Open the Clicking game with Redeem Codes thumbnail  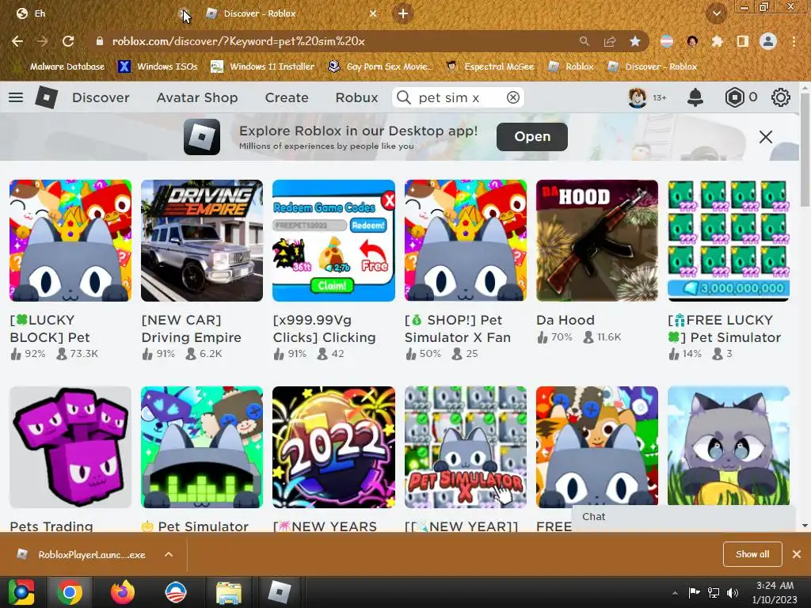(x=333, y=241)
